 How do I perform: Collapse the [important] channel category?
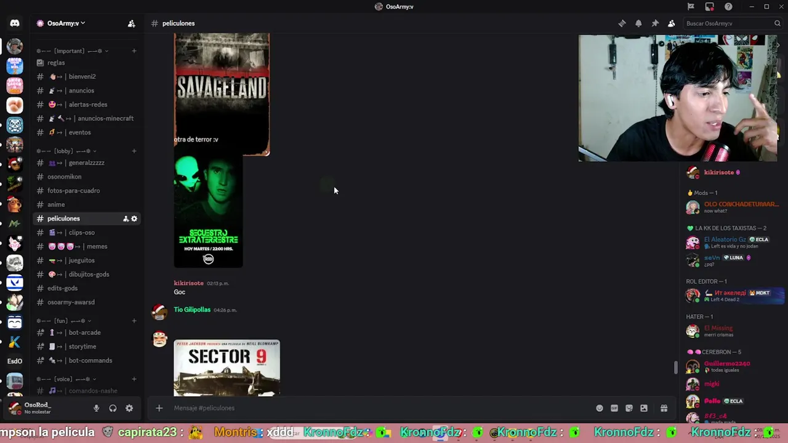tap(73, 51)
